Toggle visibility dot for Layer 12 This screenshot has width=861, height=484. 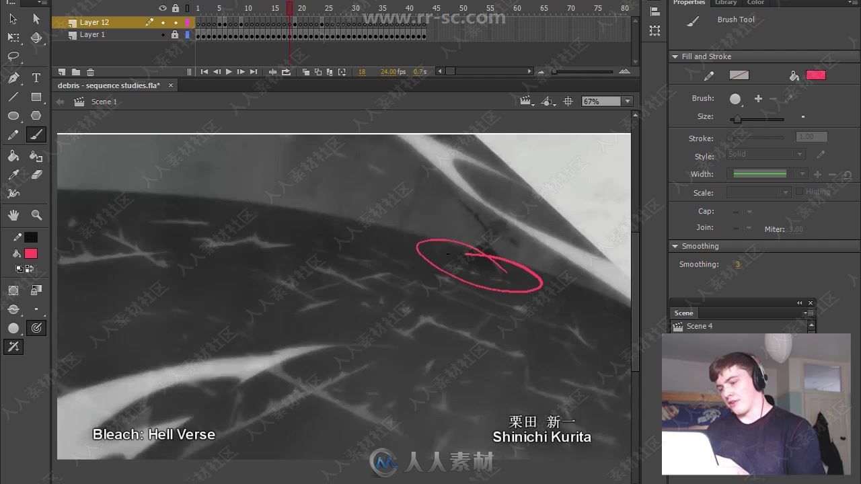tap(163, 22)
